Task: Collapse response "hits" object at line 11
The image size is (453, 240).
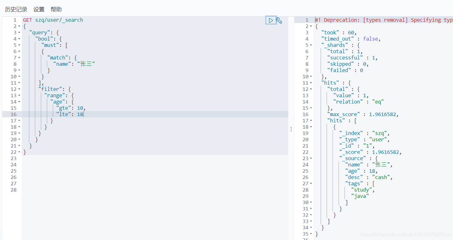Action: tap(311, 83)
